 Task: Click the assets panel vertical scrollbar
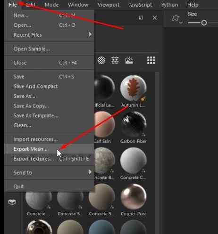click(x=157, y=153)
